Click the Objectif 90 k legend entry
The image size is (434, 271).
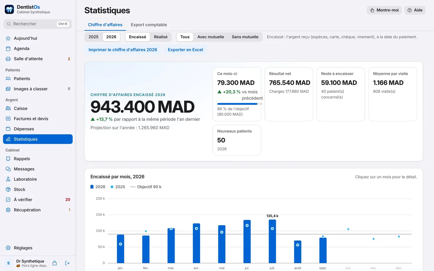146,187
